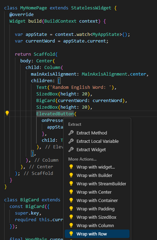Click the Center widget after body:
Image resolution: width=157 pixels, height=240 pixels.
click(44, 61)
